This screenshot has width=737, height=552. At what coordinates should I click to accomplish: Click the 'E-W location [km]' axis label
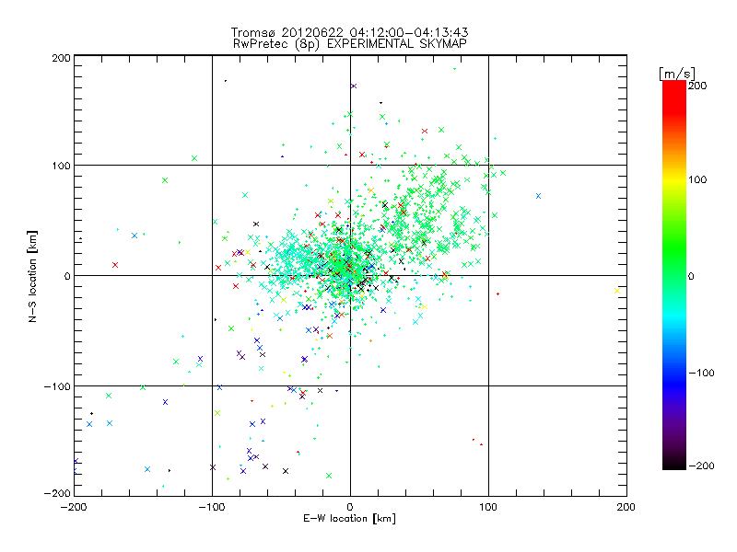point(349,519)
